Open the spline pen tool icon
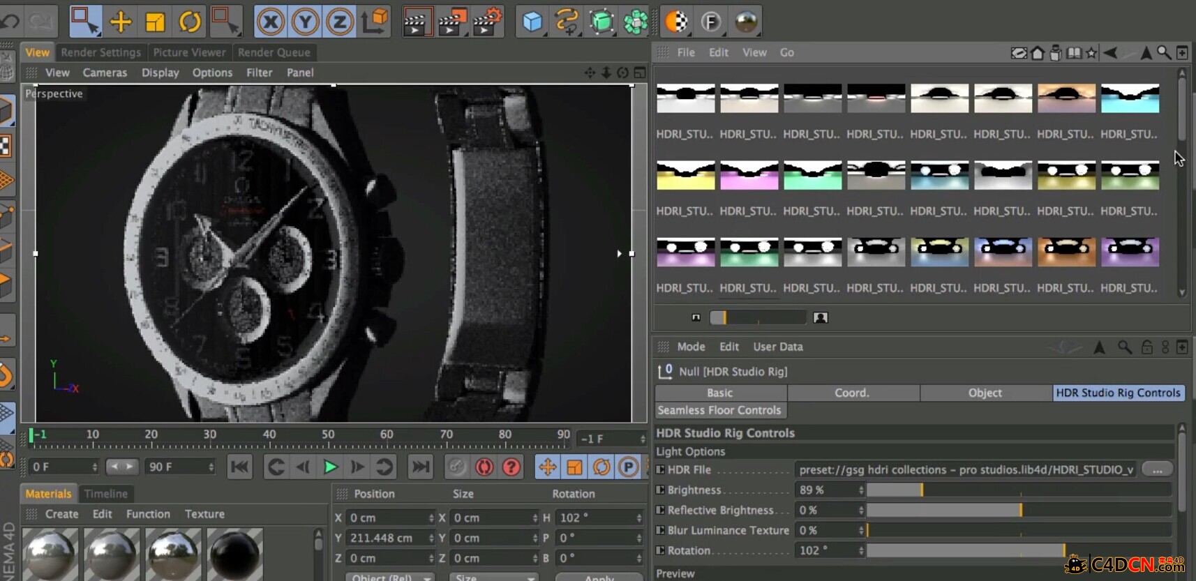The height and width of the screenshot is (581, 1196). tap(567, 22)
